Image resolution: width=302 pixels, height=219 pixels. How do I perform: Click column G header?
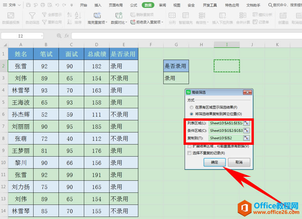[176, 45]
